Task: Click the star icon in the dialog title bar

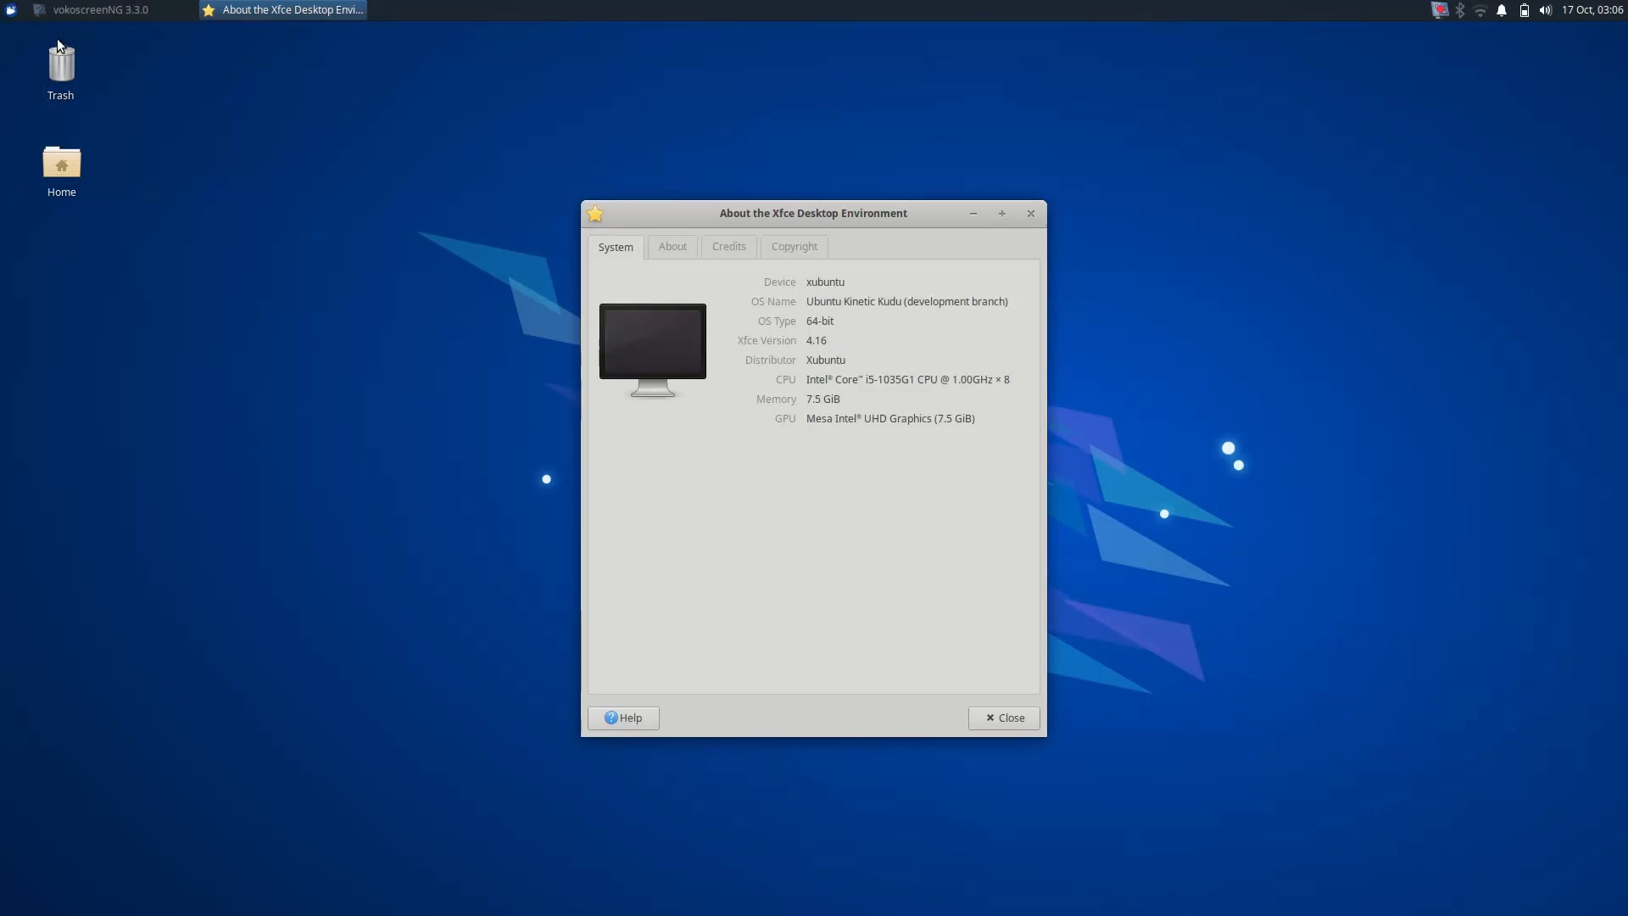Action: point(595,214)
